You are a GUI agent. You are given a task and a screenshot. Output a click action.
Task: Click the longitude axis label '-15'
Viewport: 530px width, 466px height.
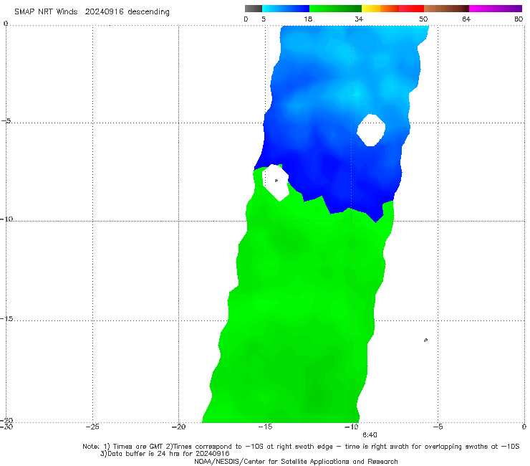point(265,427)
